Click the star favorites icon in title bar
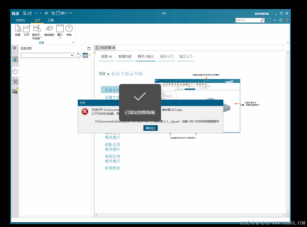The height and width of the screenshot is (227, 307). [x=36, y=13]
